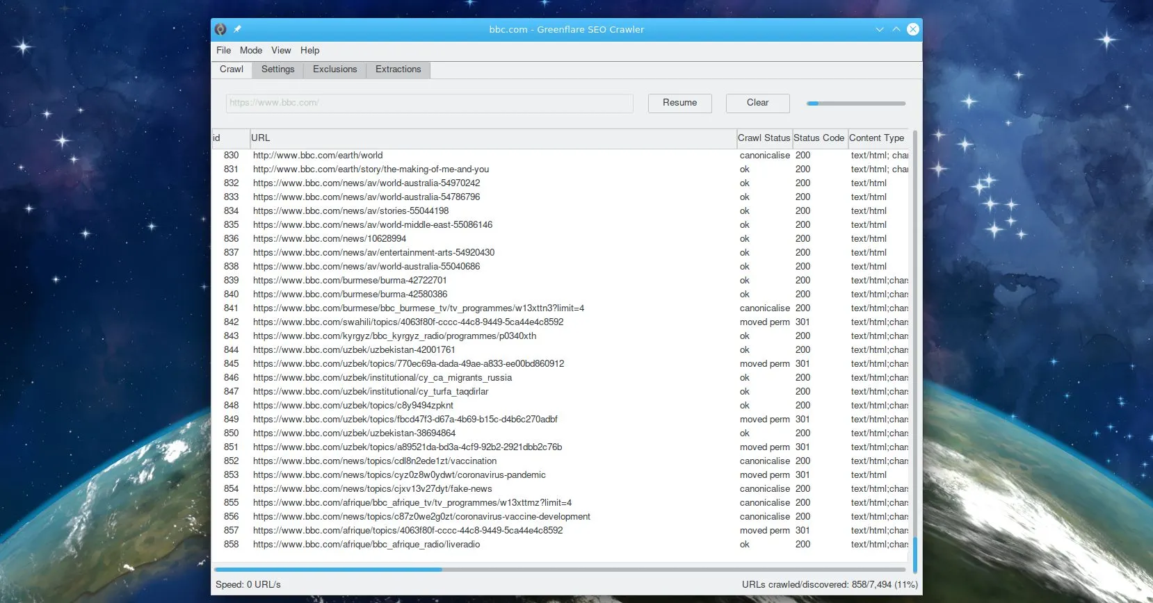Open the Help menu
The width and height of the screenshot is (1153, 603).
309,51
